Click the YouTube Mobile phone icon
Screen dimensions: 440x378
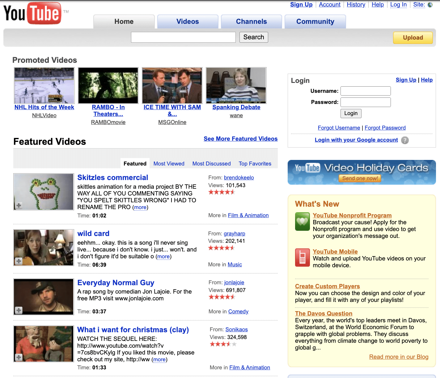tap(302, 258)
